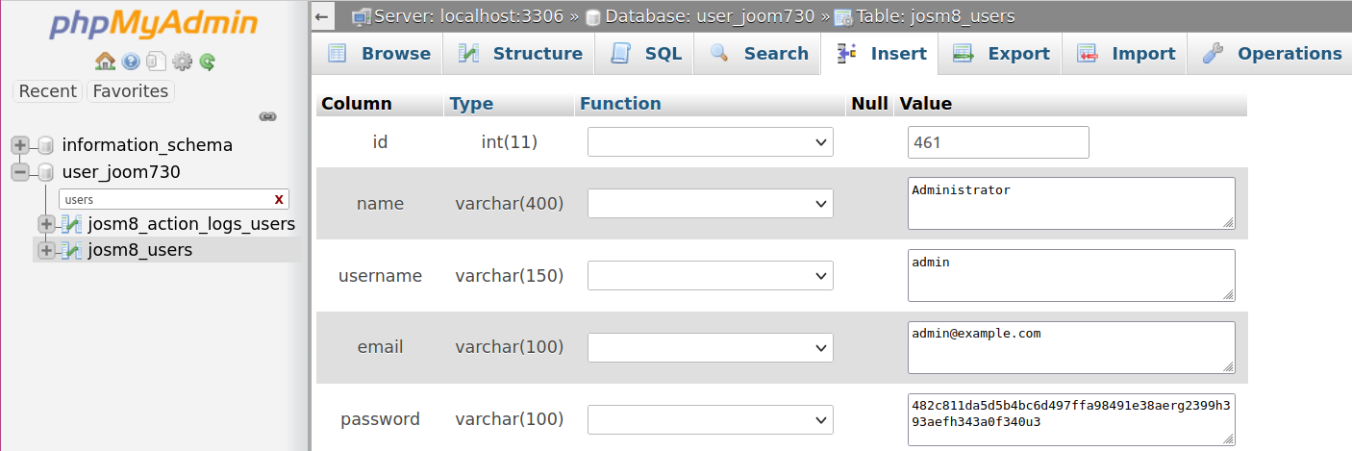Clear the users filter with the red X
The height and width of the screenshot is (451, 1352).
279,199
